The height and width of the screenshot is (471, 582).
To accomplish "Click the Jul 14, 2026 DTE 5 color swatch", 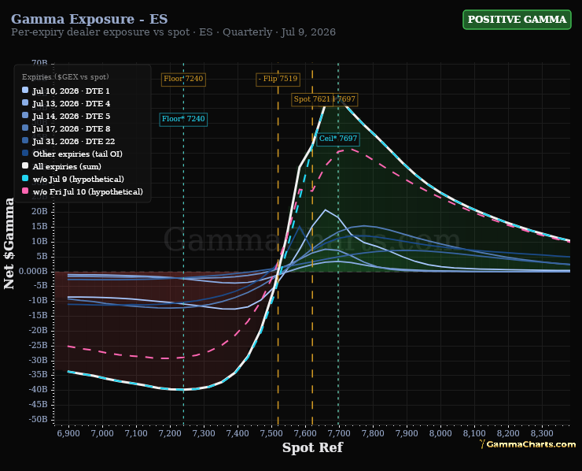I will pyautogui.click(x=25, y=115).
